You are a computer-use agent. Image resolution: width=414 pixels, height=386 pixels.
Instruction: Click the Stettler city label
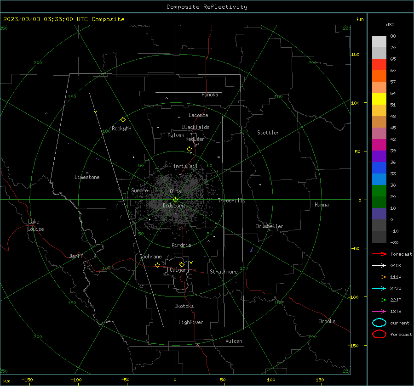click(268, 133)
